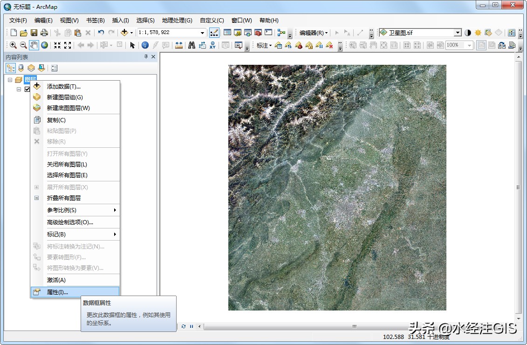Expand the 标记(B) submenu
The width and height of the screenshot is (527, 345).
coord(75,235)
